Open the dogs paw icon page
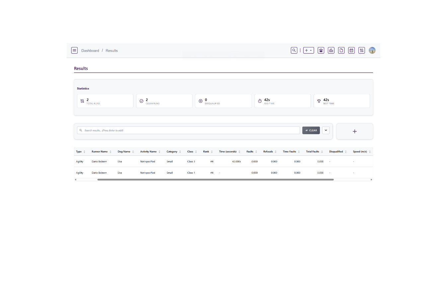 point(321,50)
